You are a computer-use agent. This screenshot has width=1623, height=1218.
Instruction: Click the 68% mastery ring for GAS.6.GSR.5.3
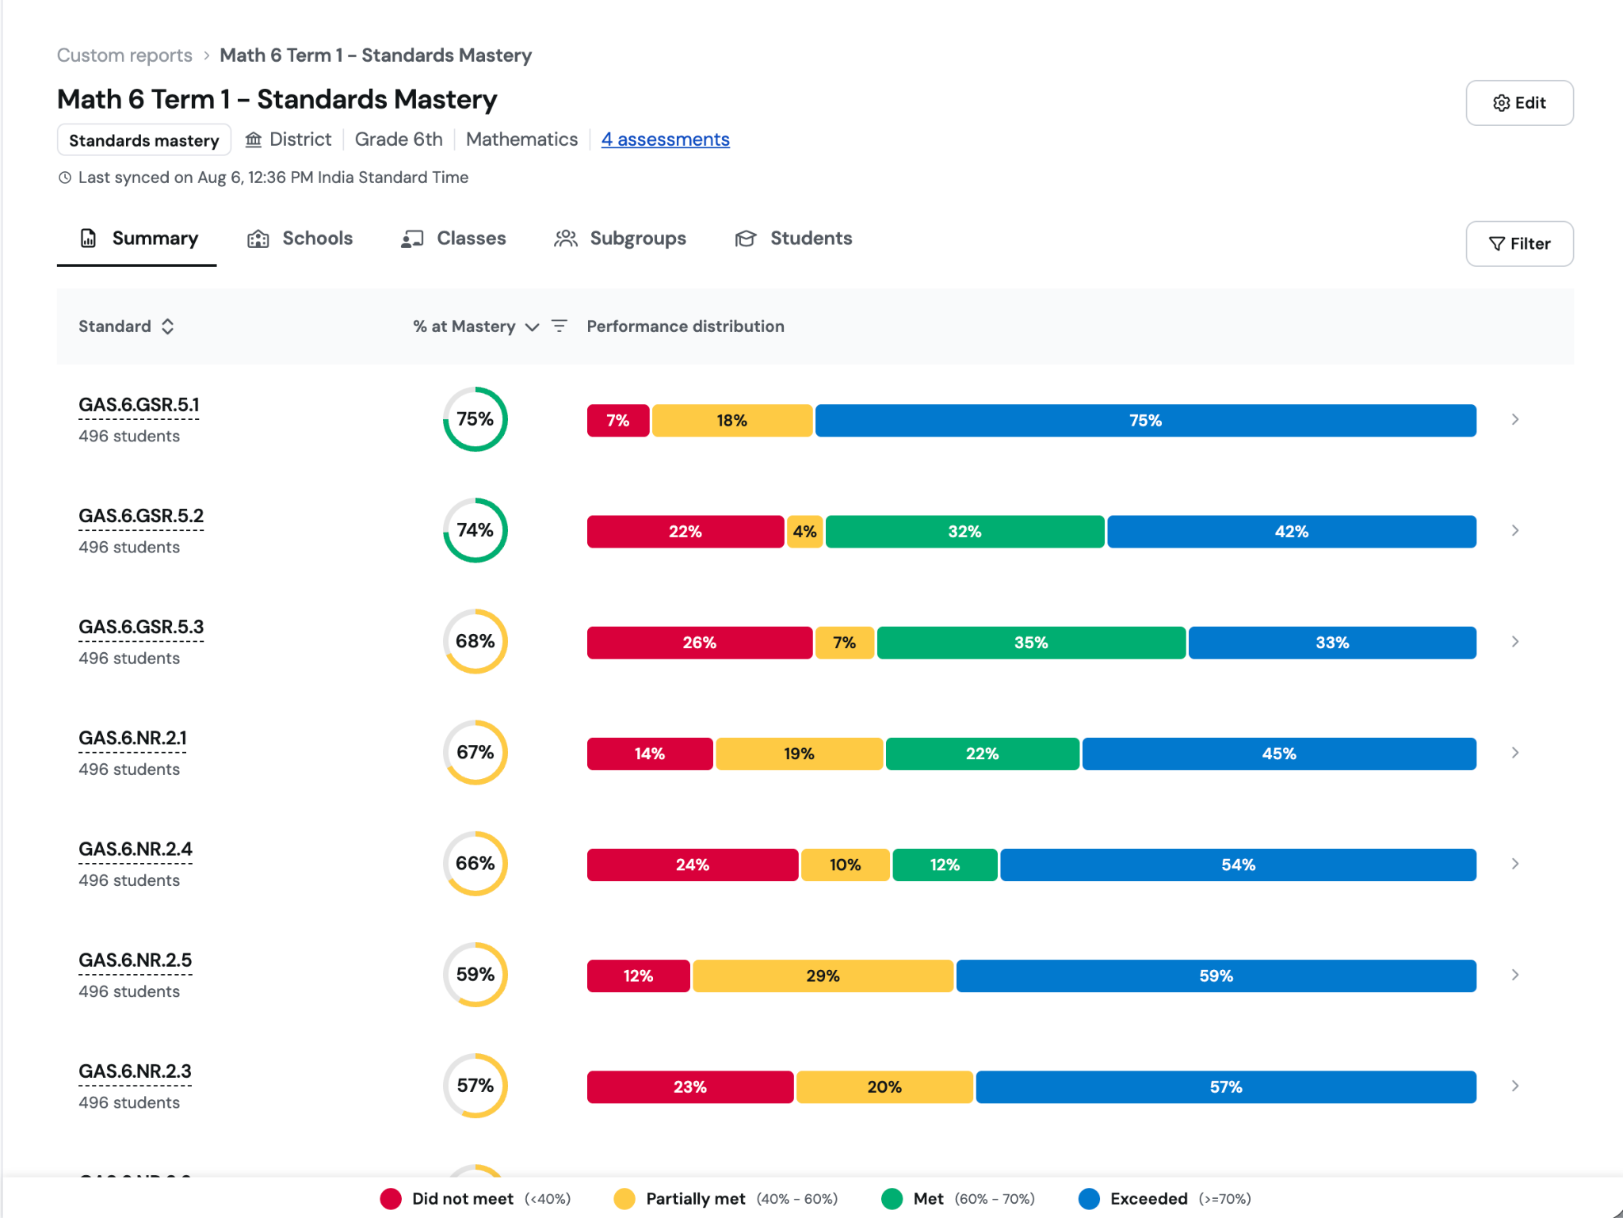[475, 641]
